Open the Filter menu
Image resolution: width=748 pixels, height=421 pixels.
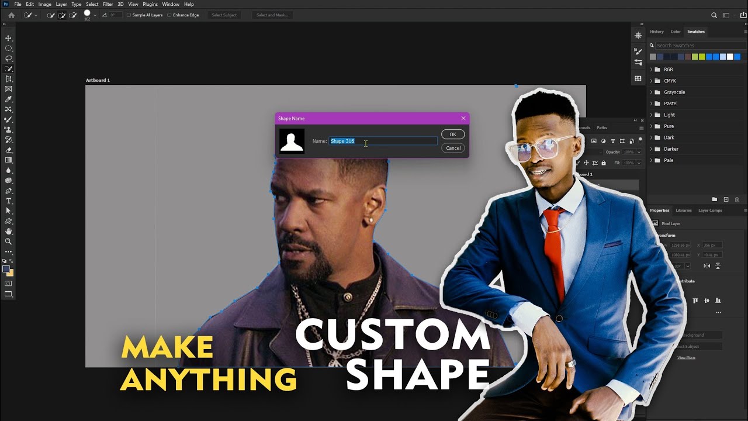click(108, 4)
